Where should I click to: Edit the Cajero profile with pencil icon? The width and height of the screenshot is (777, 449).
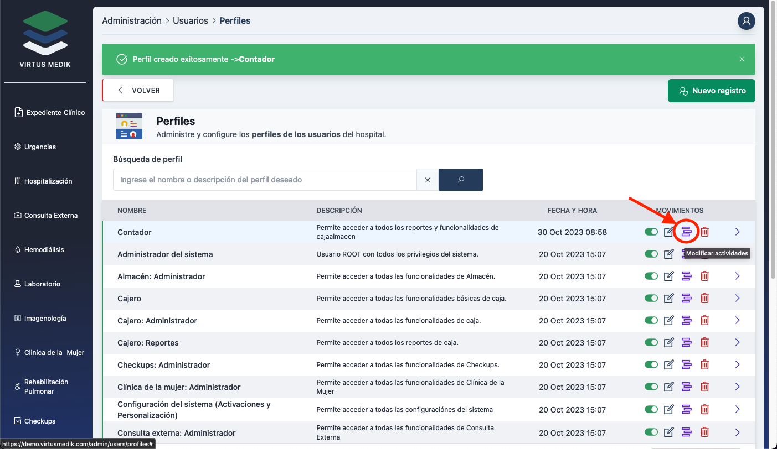(x=669, y=299)
